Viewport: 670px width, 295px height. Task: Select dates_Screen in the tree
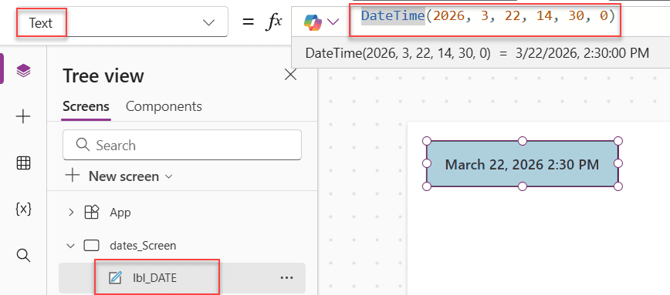pos(143,246)
